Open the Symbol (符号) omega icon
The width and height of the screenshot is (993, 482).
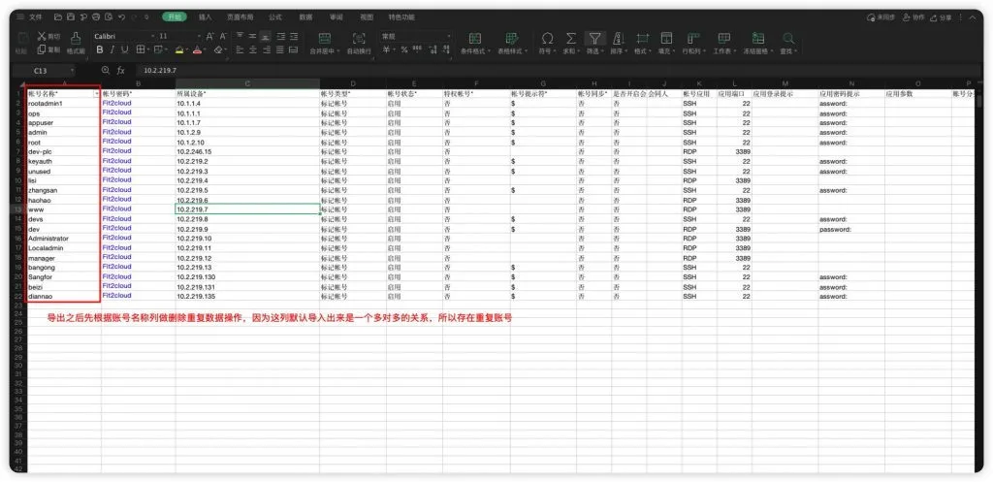547,38
